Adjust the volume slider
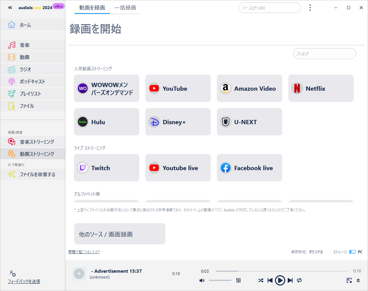Viewport: 368px width, 291px height. pos(220,280)
